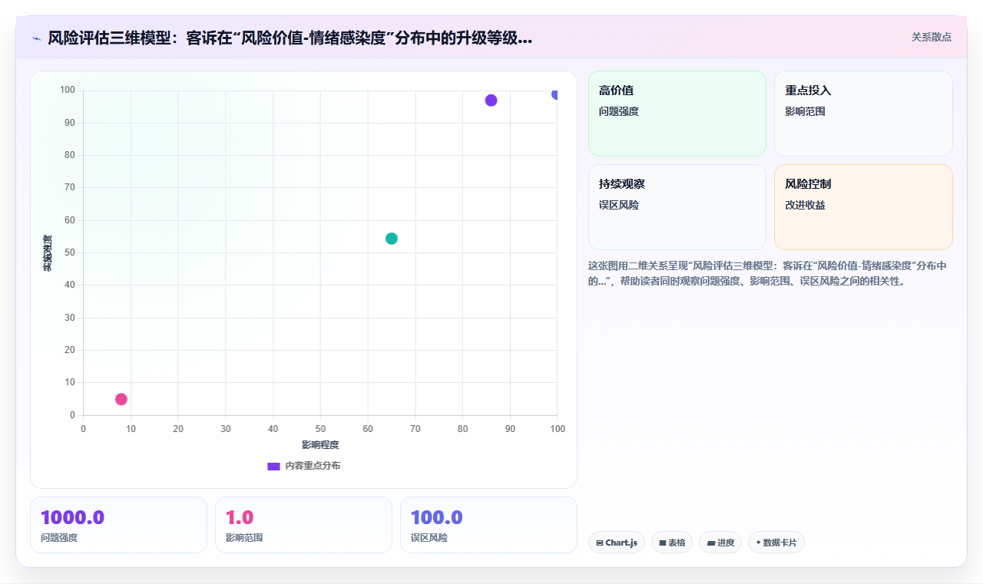
Task: Click the 数据卡片 tag
Action: pyautogui.click(x=776, y=543)
